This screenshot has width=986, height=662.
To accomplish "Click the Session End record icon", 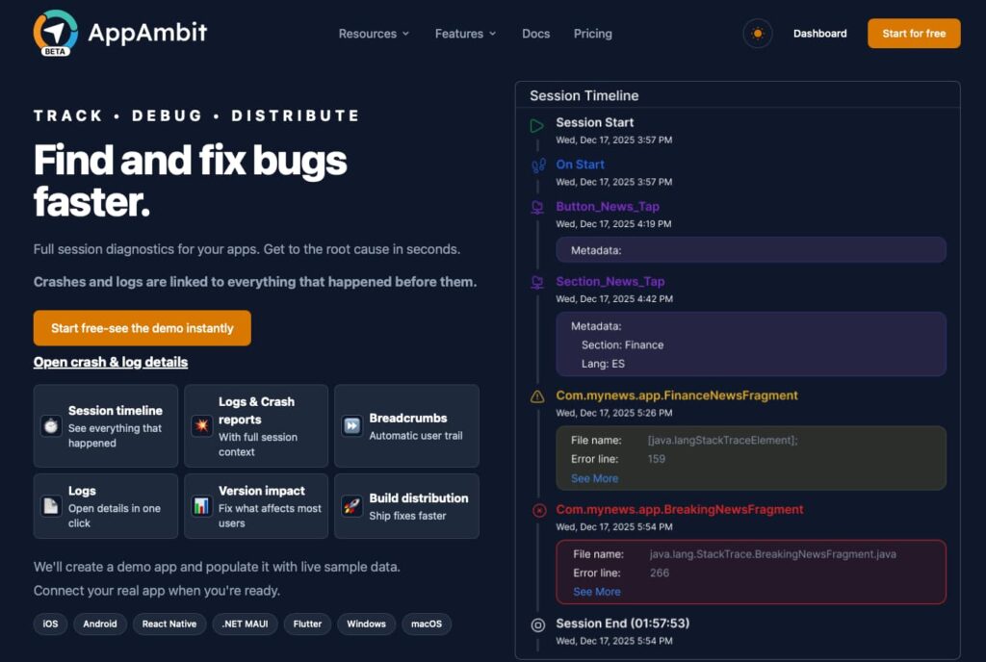I will pos(538,624).
